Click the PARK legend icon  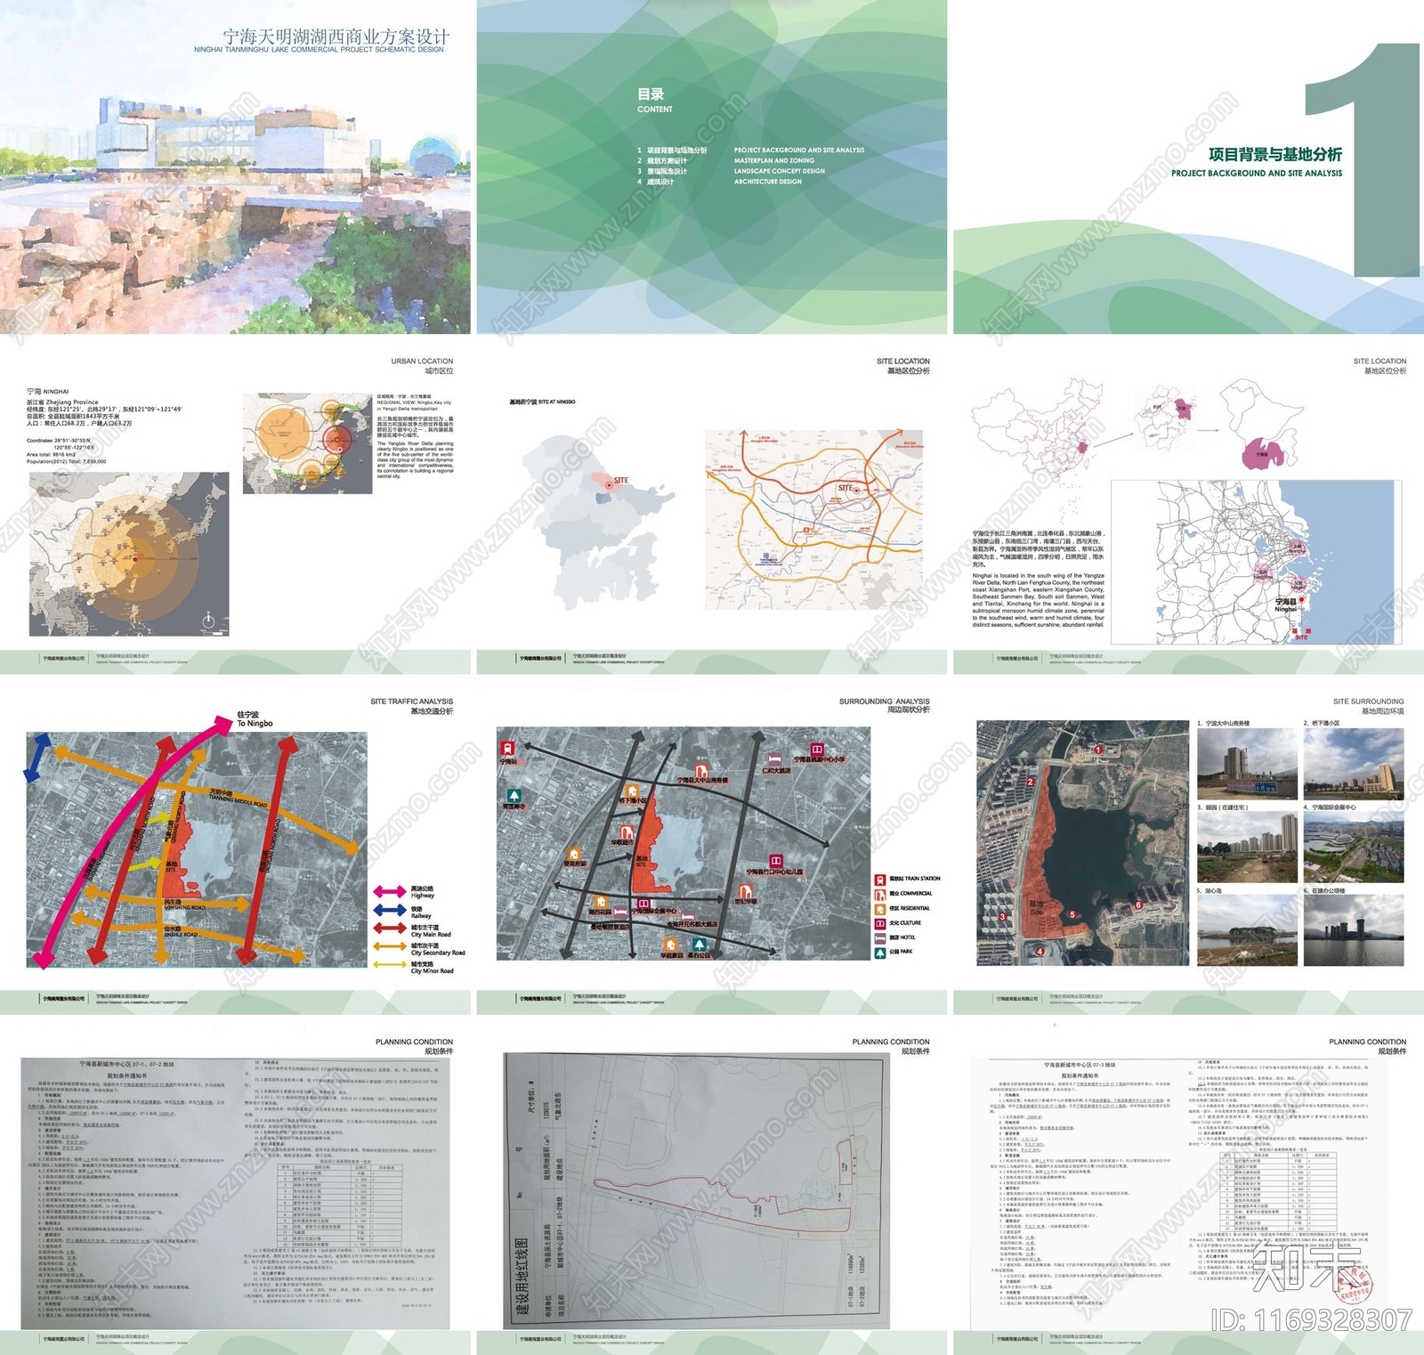[x=880, y=952]
